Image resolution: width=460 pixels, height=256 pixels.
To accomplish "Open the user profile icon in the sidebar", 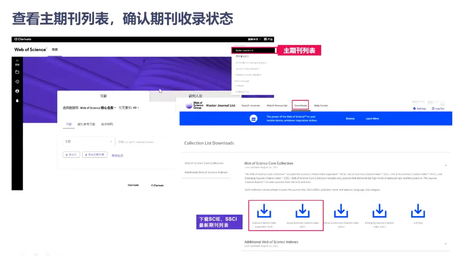I will point(17,91).
